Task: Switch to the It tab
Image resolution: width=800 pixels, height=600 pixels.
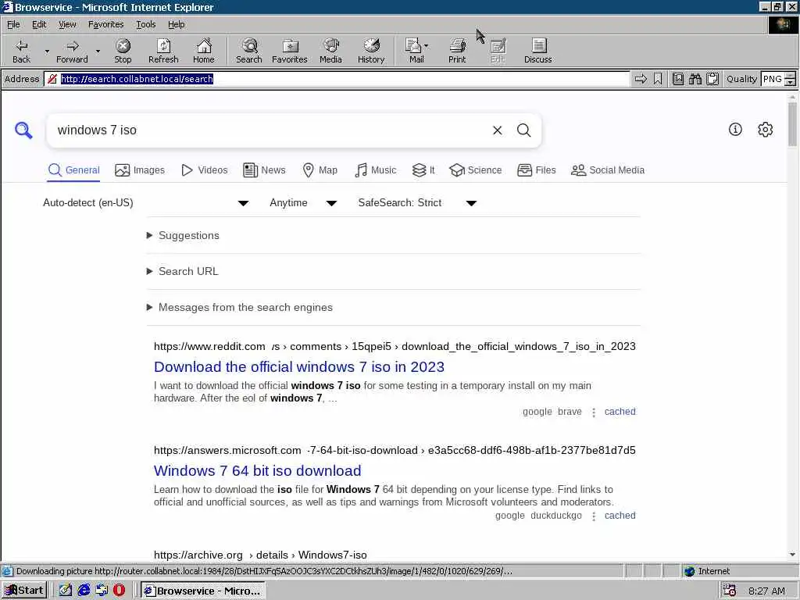Action: coord(423,170)
